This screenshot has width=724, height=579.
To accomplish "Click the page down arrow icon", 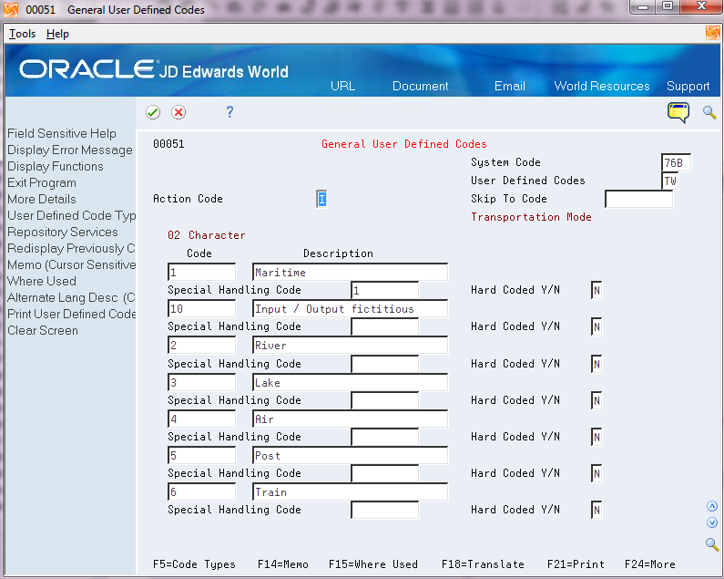I will [712, 522].
